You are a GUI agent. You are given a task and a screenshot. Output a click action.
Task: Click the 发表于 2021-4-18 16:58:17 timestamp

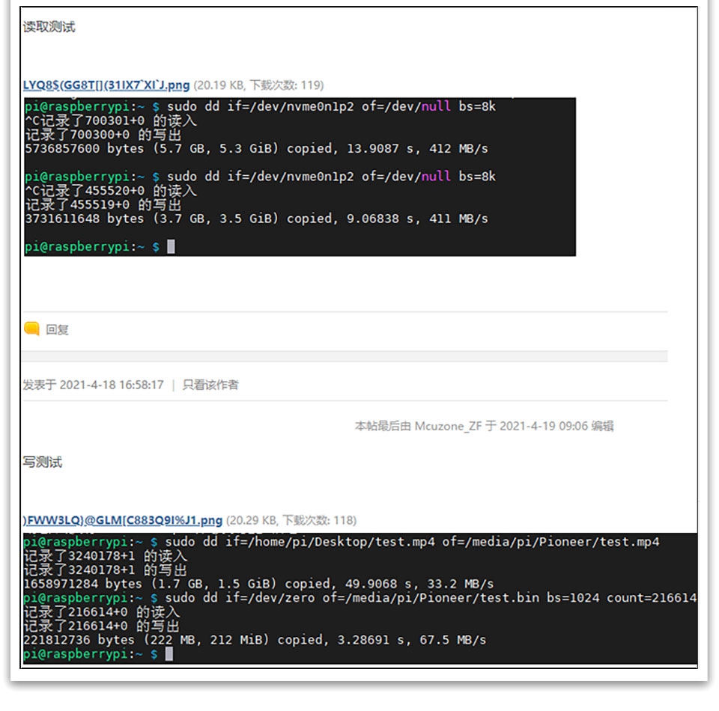click(x=93, y=385)
